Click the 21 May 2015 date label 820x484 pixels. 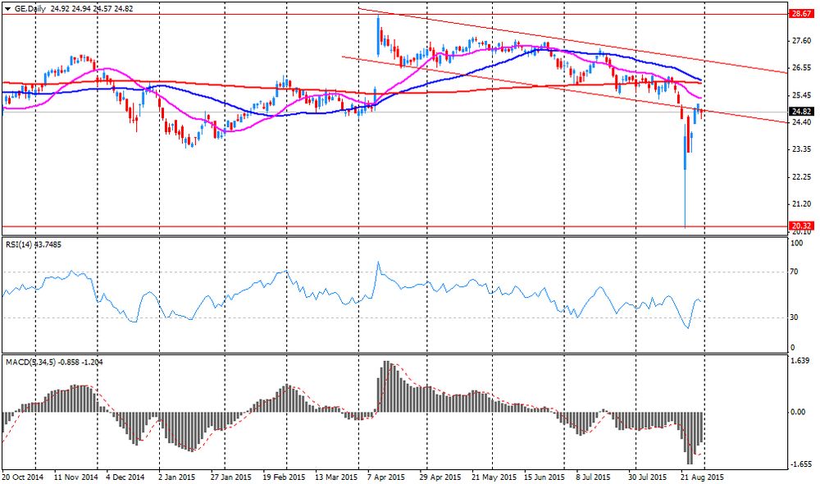pyautogui.click(x=494, y=477)
